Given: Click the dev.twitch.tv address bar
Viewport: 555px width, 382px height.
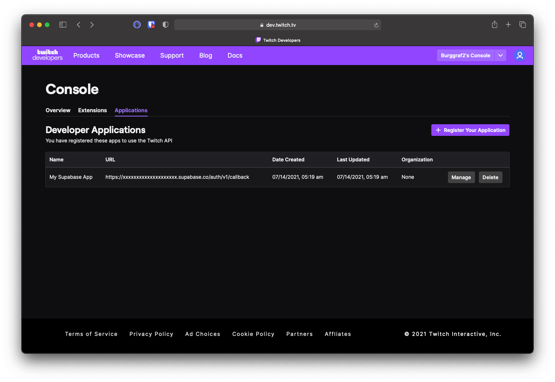Looking at the screenshot, I should pos(277,25).
